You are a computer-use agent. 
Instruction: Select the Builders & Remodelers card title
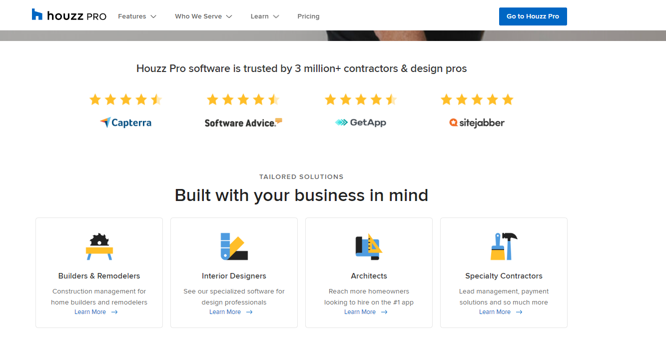pos(99,276)
